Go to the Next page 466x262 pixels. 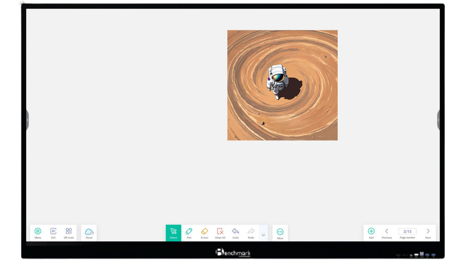pyautogui.click(x=428, y=233)
